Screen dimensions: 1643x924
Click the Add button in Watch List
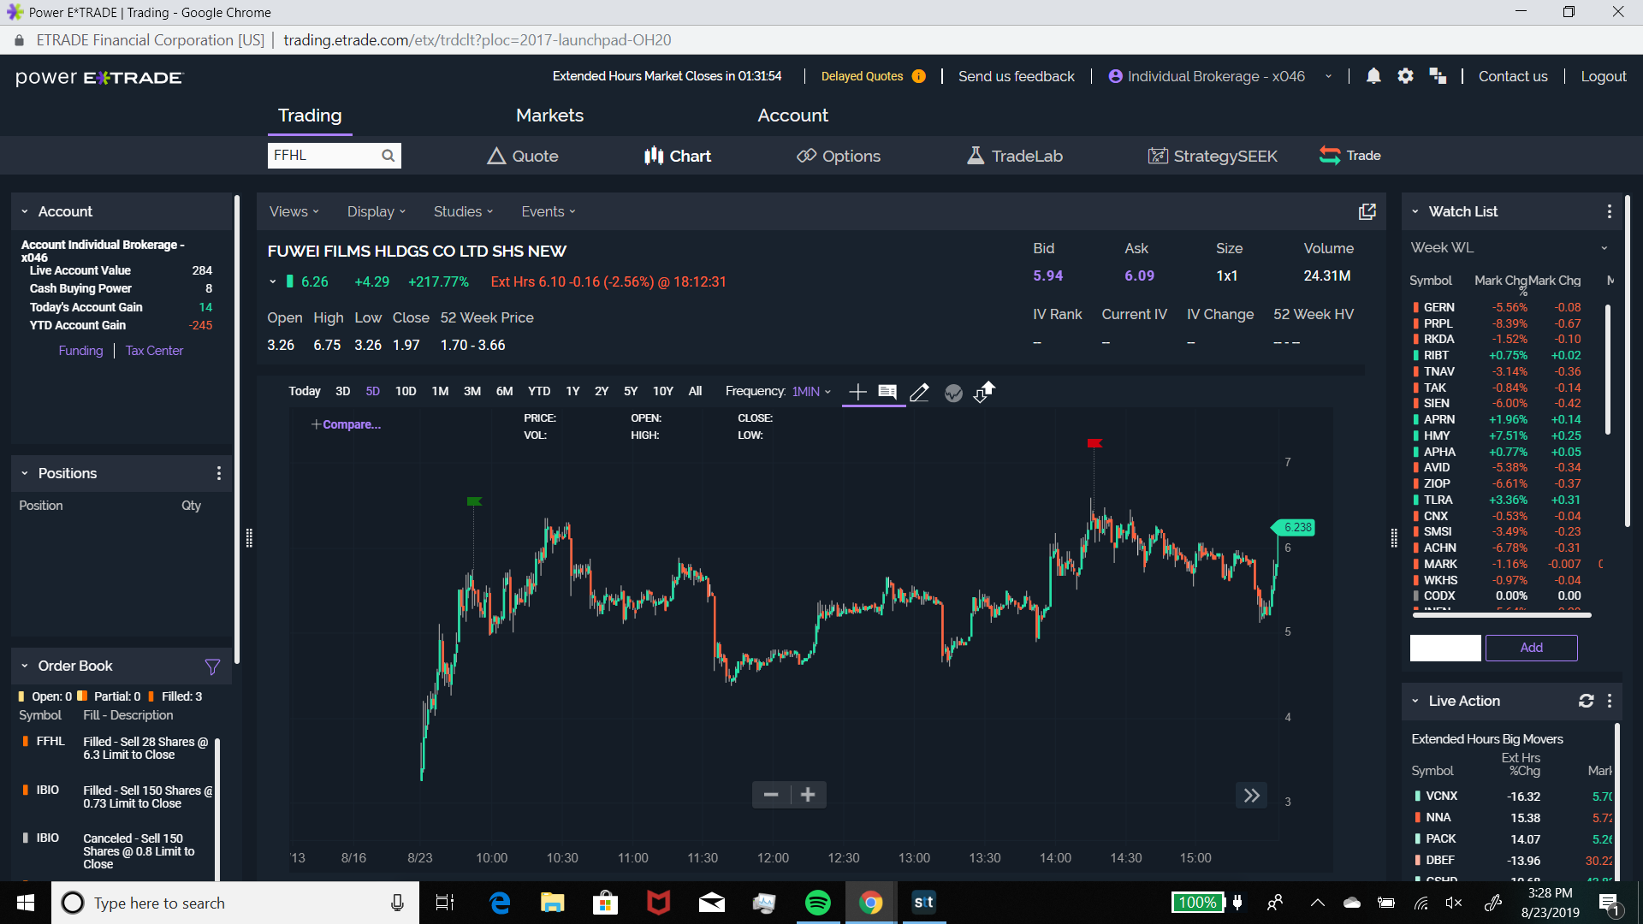(1531, 648)
